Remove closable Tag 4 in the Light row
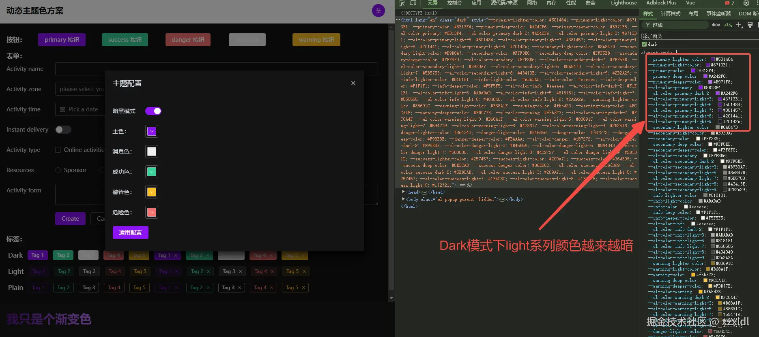 pyautogui.click(x=272, y=271)
